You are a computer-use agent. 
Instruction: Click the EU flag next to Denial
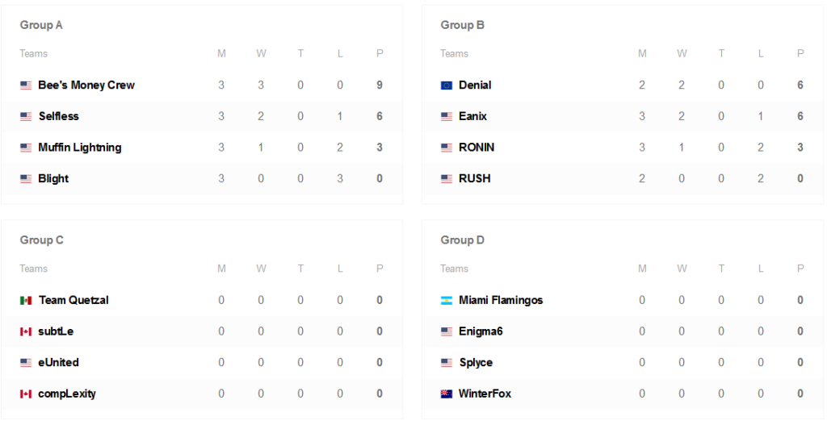tap(447, 85)
